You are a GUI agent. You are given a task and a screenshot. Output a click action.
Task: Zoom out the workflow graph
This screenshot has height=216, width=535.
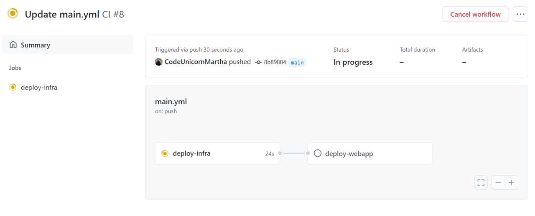point(498,183)
